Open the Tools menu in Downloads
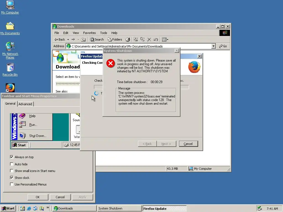 pos(104,33)
